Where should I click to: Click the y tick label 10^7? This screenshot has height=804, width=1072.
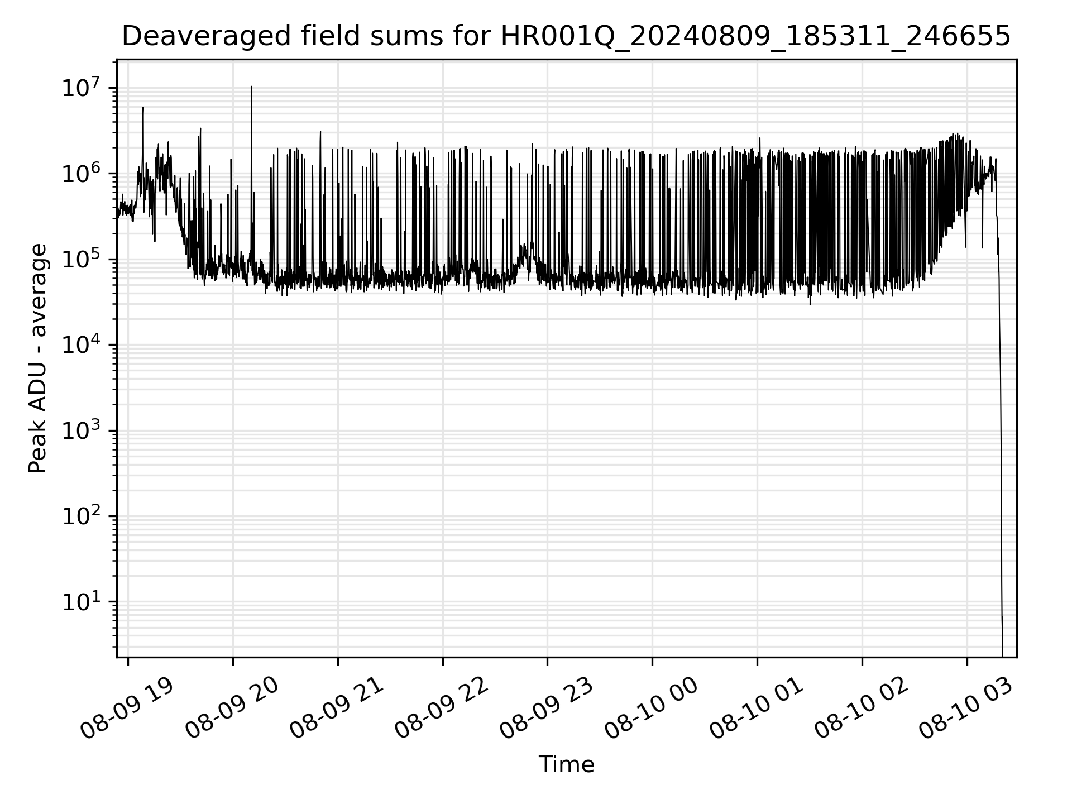82,88
